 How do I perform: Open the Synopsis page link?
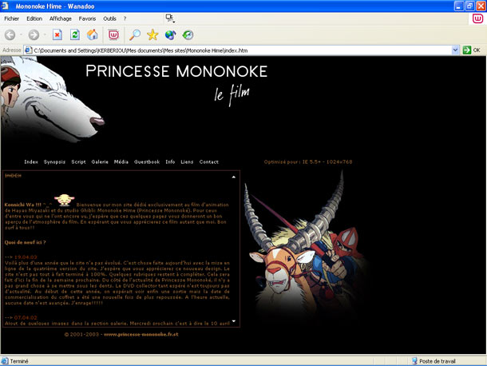coord(54,161)
